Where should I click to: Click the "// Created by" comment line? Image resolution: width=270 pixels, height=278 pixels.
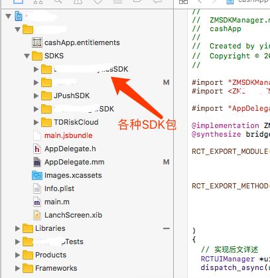click(x=231, y=46)
